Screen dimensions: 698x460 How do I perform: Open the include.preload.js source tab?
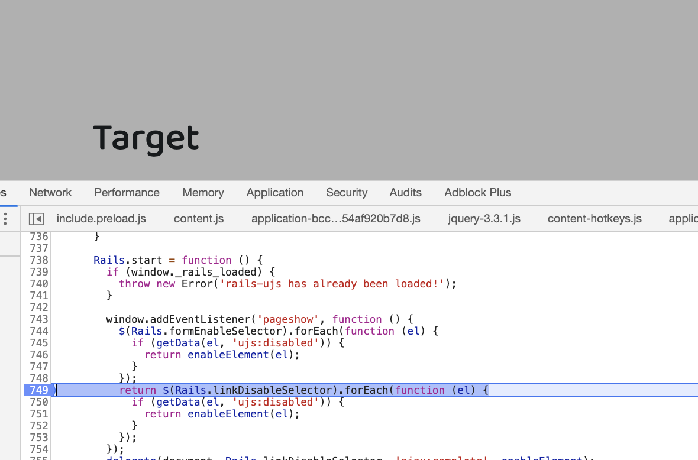coord(101,218)
